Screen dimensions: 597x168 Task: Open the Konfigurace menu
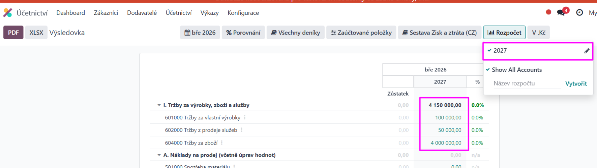pyautogui.click(x=243, y=13)
